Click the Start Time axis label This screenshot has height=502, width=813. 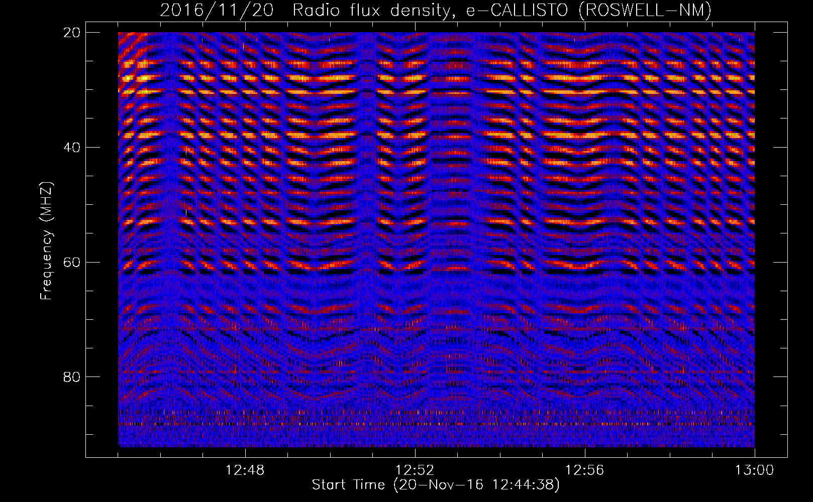(x=436, y=485)
